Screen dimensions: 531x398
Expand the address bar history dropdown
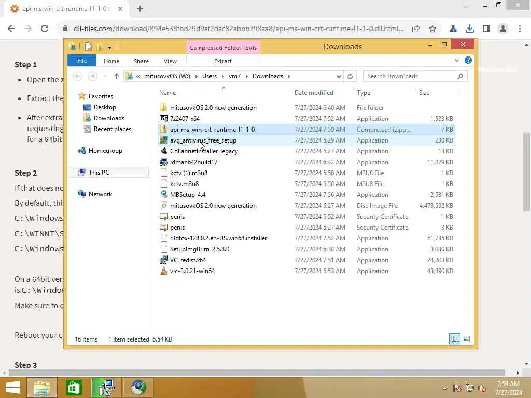click(338, 77)
